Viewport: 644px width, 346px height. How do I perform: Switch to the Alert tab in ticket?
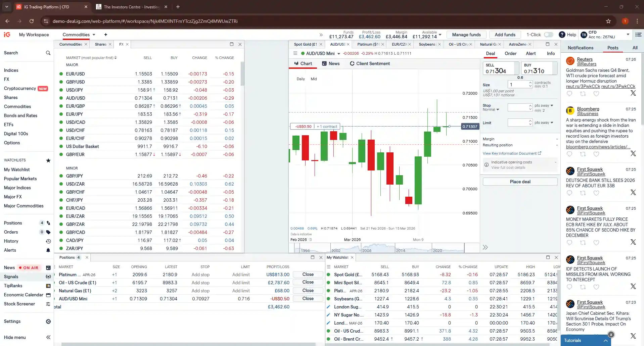[x=531, y=53]
